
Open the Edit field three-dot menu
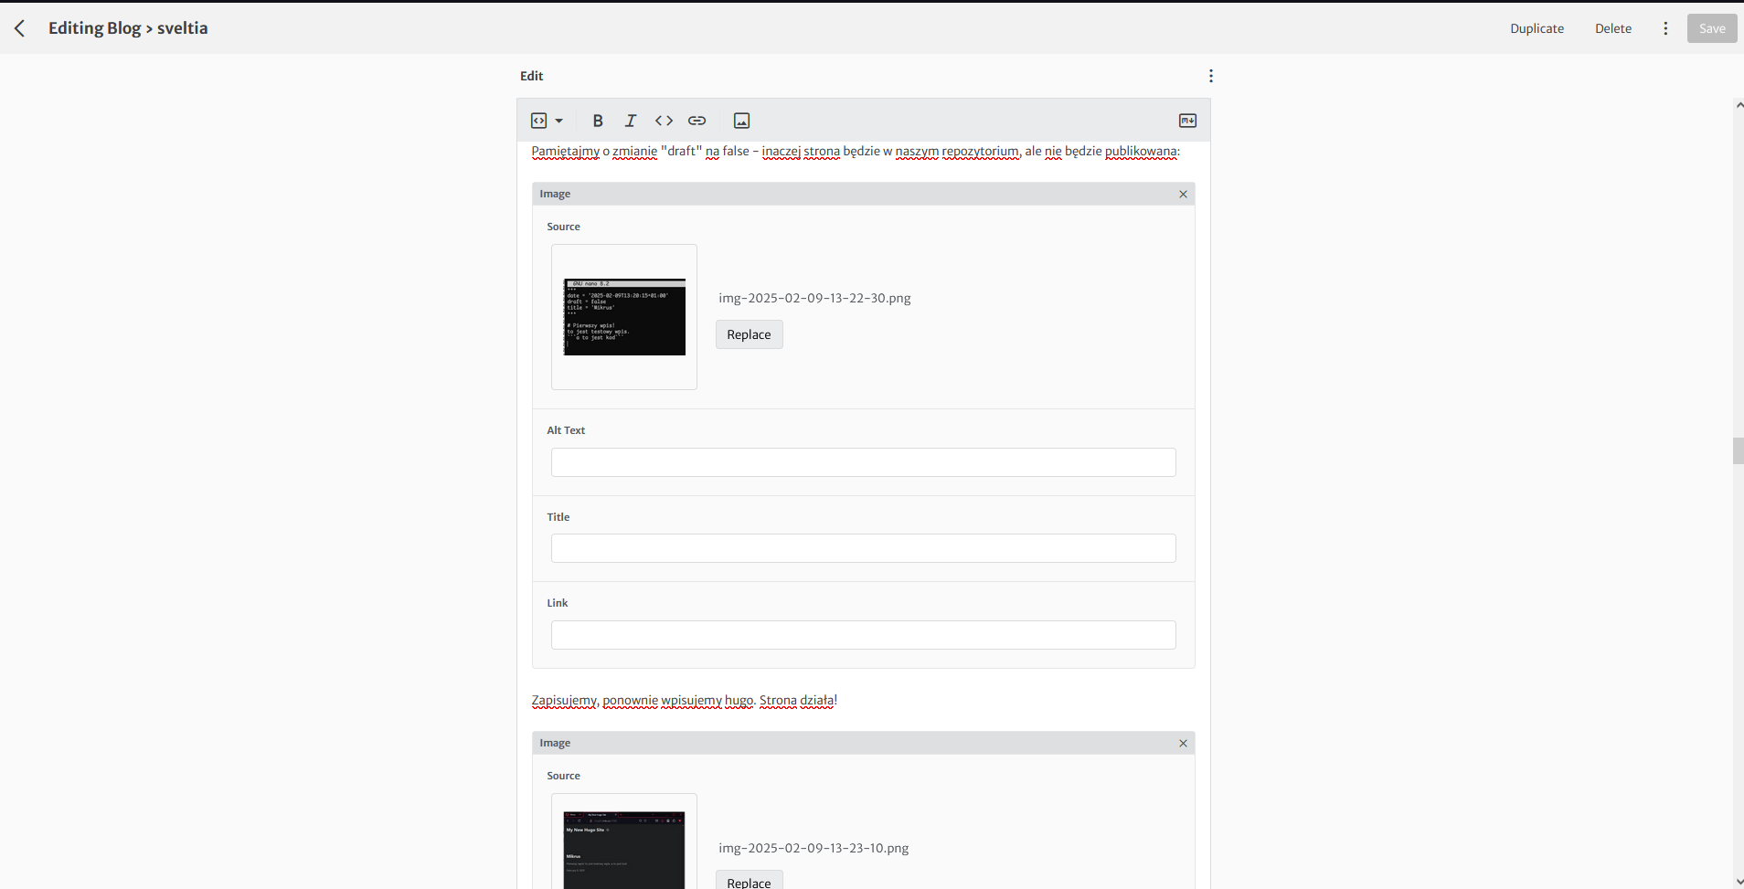(x=1211, y=76)
